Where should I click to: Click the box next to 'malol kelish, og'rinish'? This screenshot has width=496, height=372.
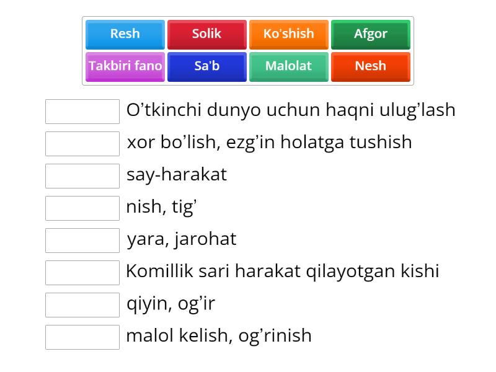click(x=82, y=337)
